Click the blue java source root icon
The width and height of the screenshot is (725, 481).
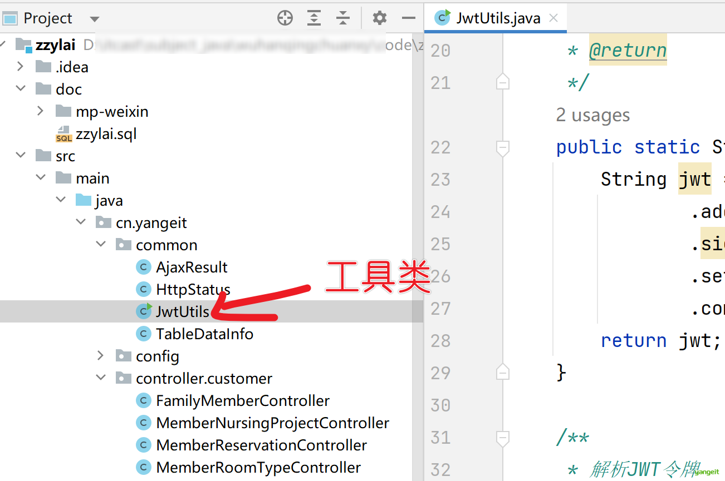(x=84, y=200)
